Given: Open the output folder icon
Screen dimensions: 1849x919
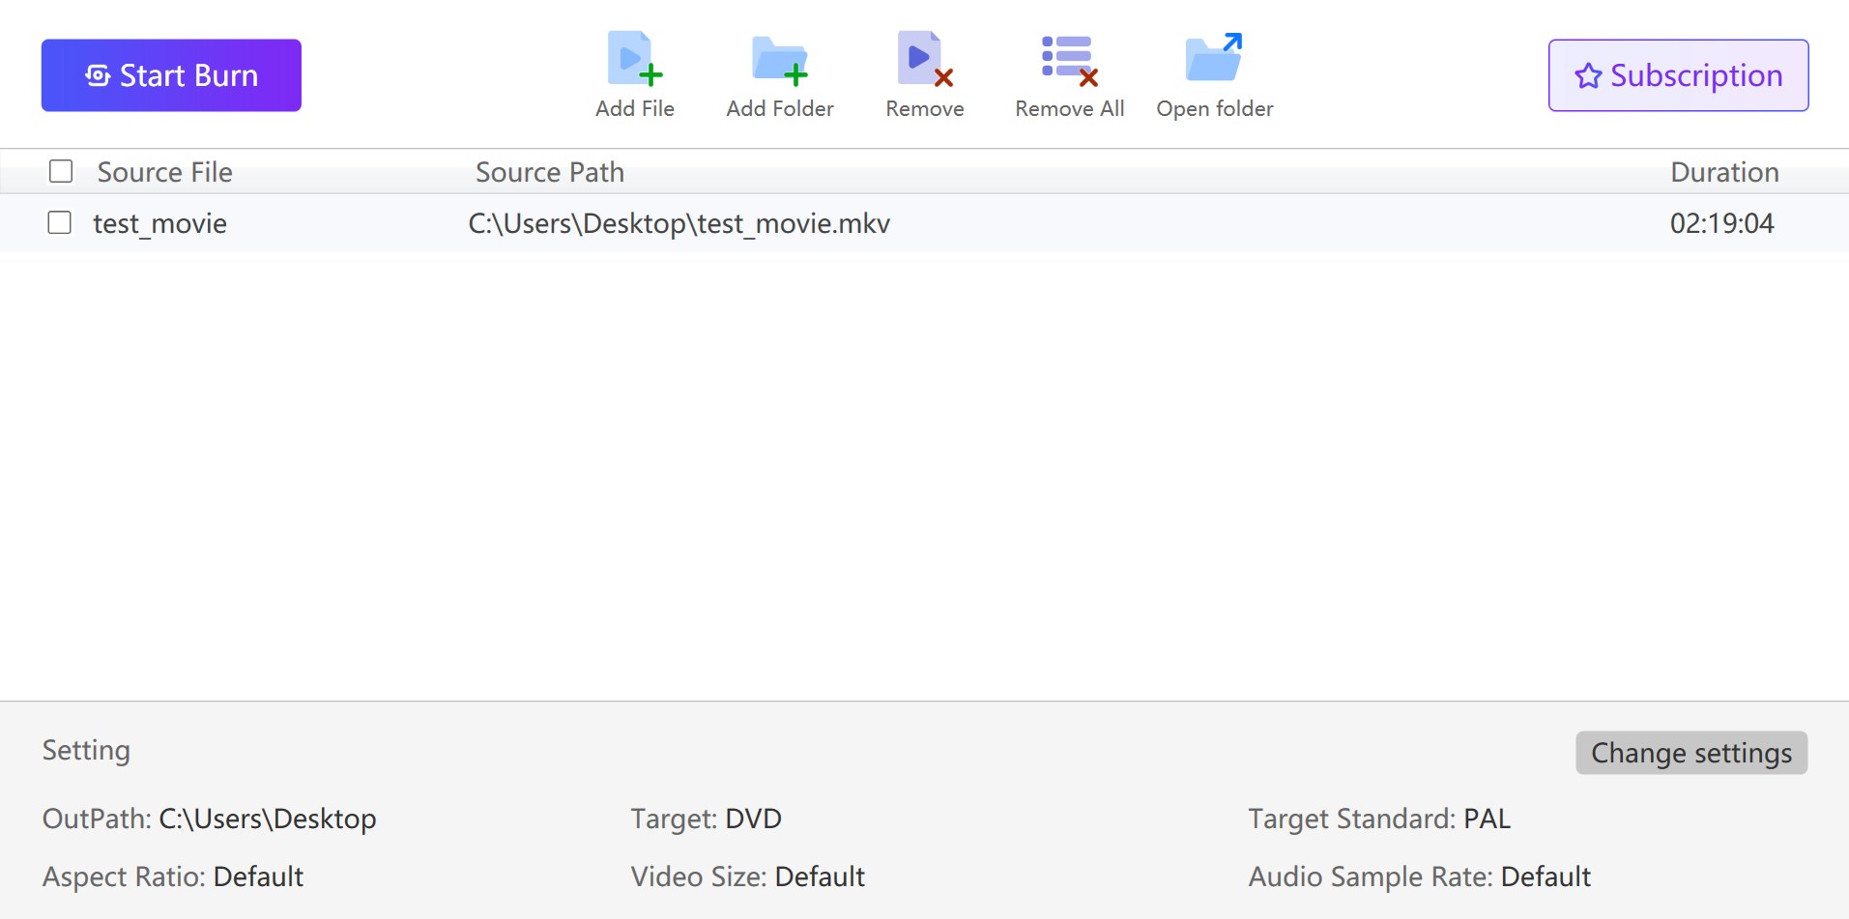Looking at the screenshot, I should coord(1214,58).
